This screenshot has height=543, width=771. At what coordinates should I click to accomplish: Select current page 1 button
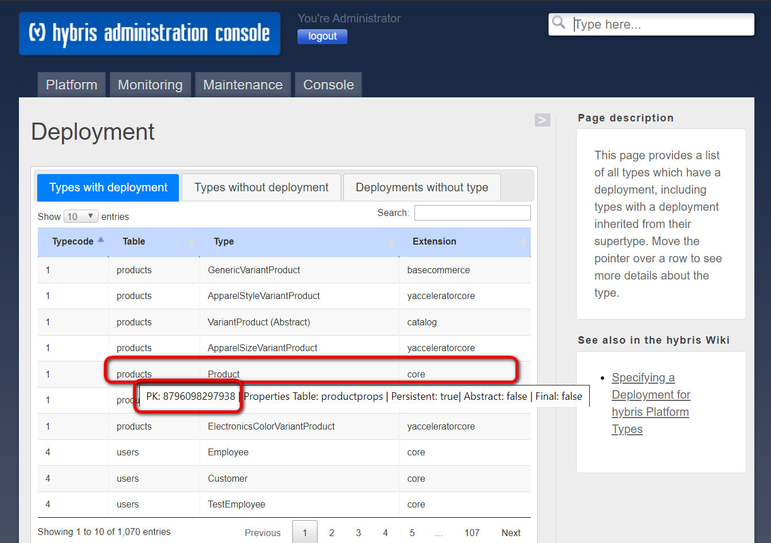(x=305, y=533)
